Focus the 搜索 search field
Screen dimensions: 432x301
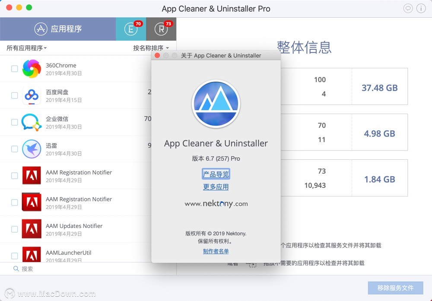(x=88, y=269)
